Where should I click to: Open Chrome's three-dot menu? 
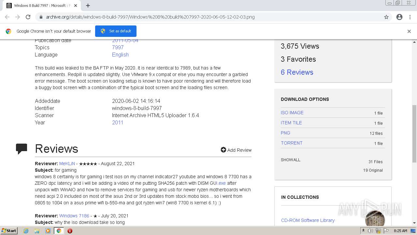pos(410,17)
